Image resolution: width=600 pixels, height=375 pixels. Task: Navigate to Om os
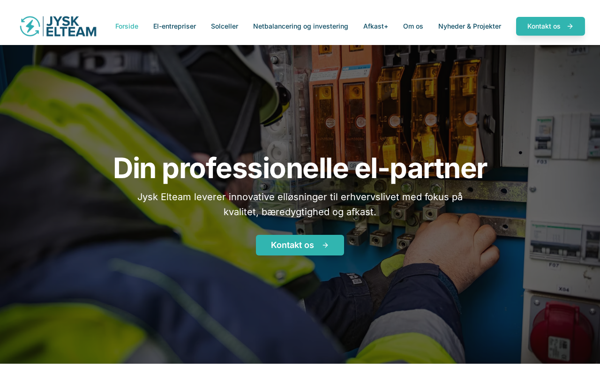click(x=413, y=26)
